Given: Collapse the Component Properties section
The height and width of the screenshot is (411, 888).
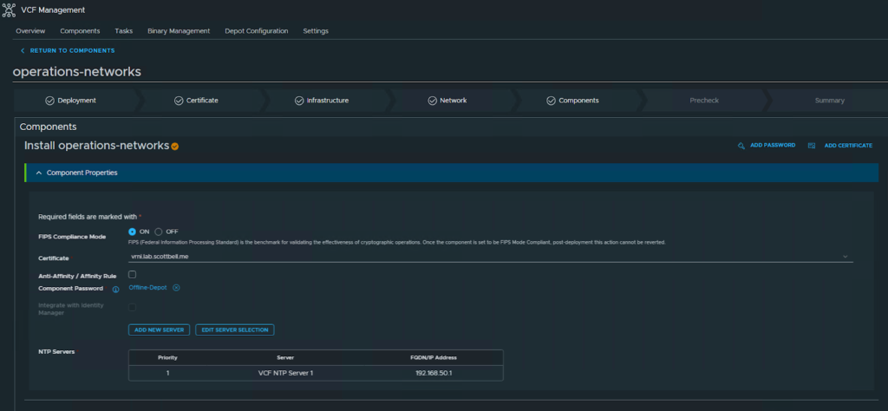Looking at the screenshot, I should click(39, 173).
